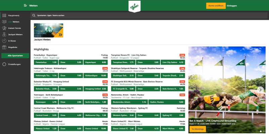Click the In Kürze stopwatch icon
The image size is (269, 134).
[4, 41]
